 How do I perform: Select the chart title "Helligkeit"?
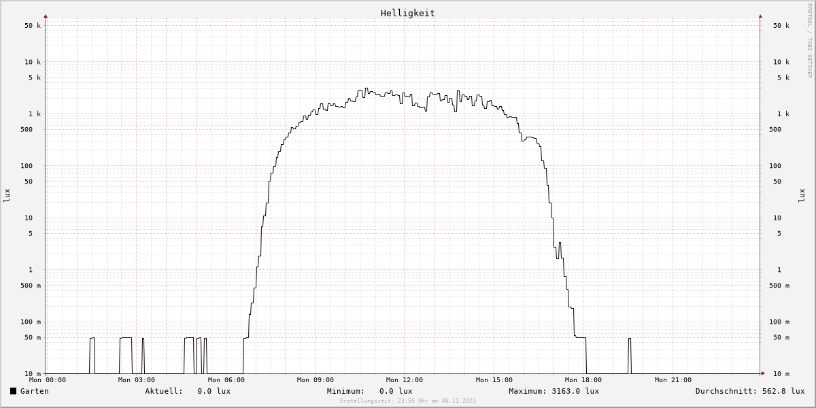pyautogui.click(x=407, y=13)
